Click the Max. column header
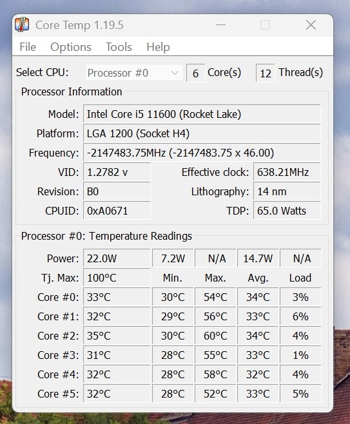 click(x=215, y=278)
